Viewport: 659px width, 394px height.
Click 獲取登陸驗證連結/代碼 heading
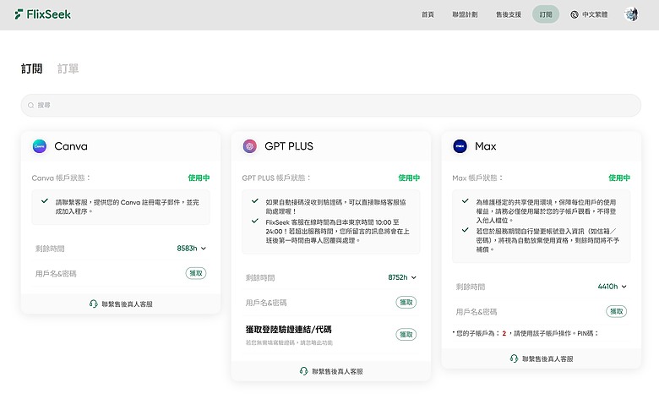(289, 329)
